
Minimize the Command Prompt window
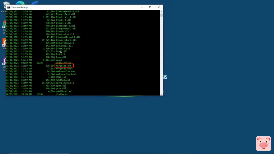click(x=142, y=7)
